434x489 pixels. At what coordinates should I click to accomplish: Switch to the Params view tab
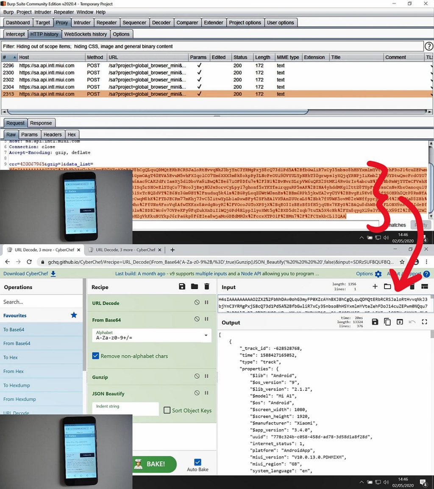click(x=29, y=135)
